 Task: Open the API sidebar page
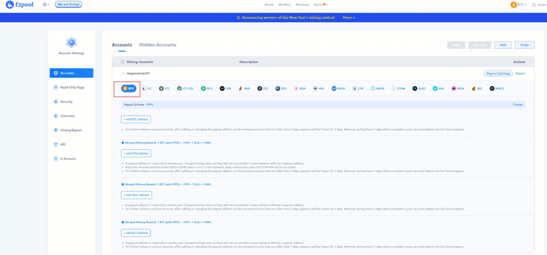63,144
